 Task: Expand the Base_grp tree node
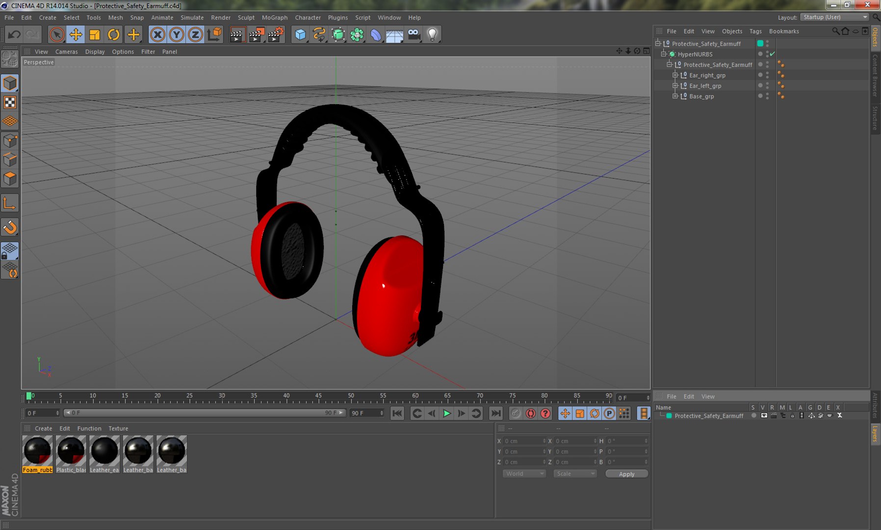point(675,96)
